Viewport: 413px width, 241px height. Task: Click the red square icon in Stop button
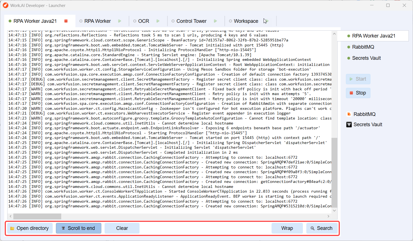(351, 93)
